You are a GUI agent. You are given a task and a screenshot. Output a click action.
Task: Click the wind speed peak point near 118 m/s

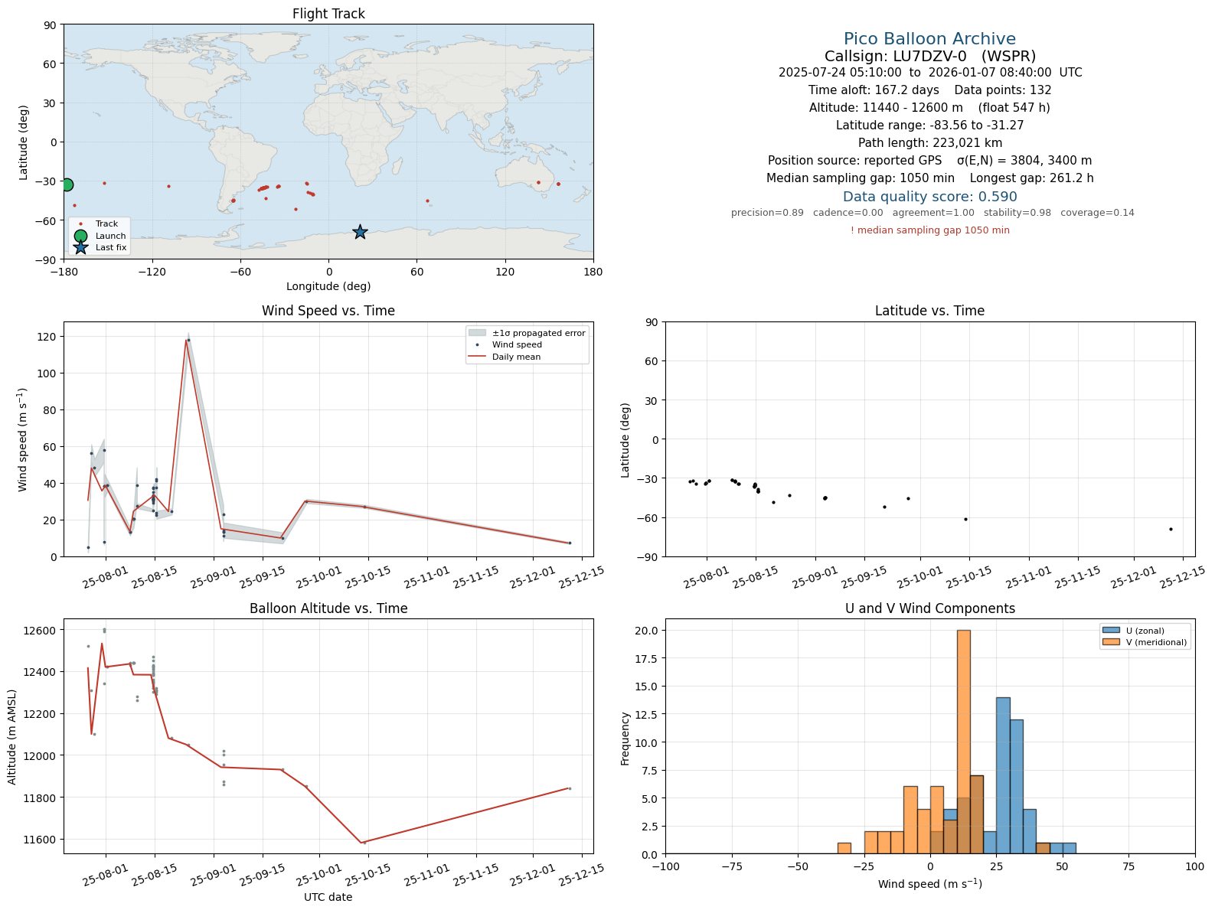188,340
